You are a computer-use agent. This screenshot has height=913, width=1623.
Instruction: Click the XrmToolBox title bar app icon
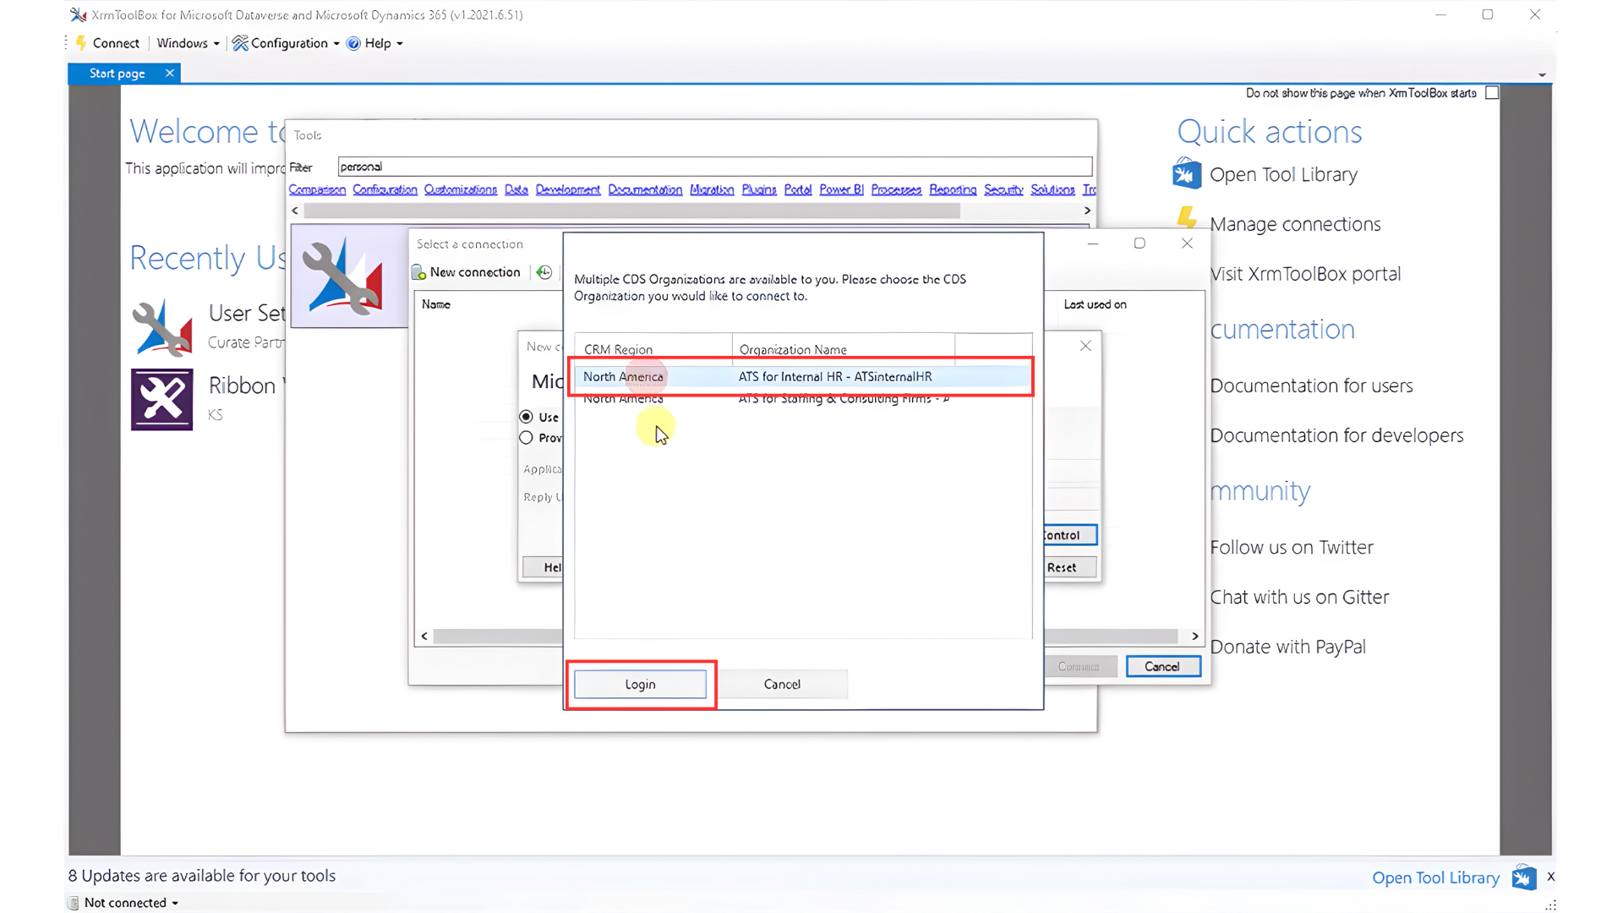click(x=78, y=14)
